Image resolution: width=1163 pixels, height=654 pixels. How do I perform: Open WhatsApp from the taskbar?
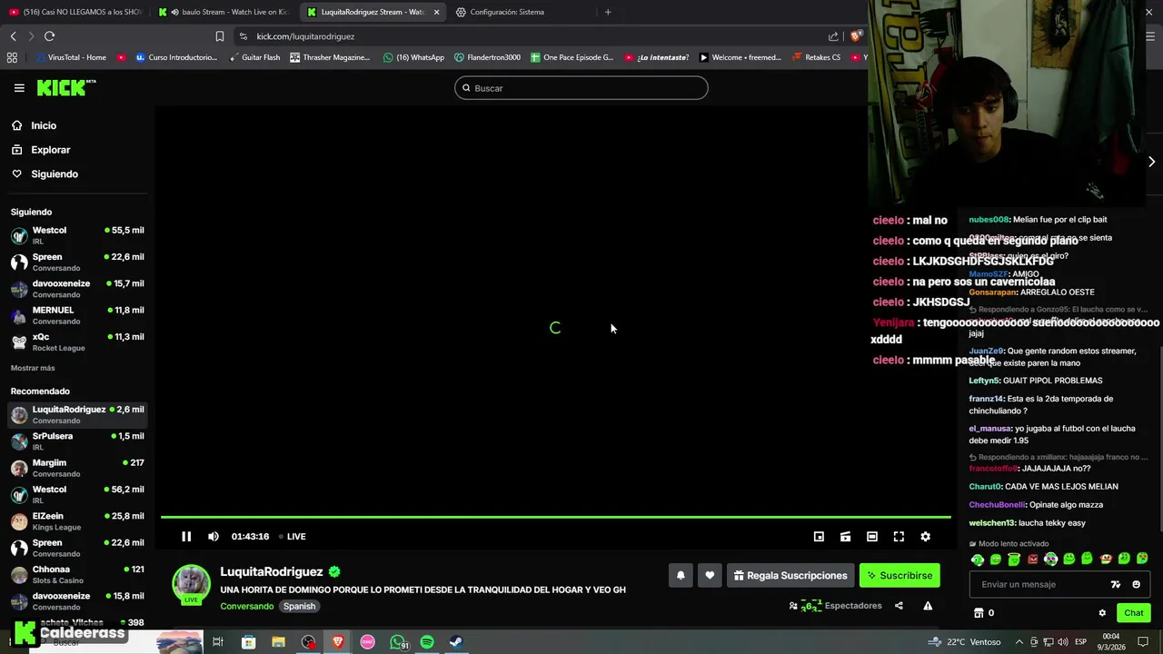click(398, 642)
